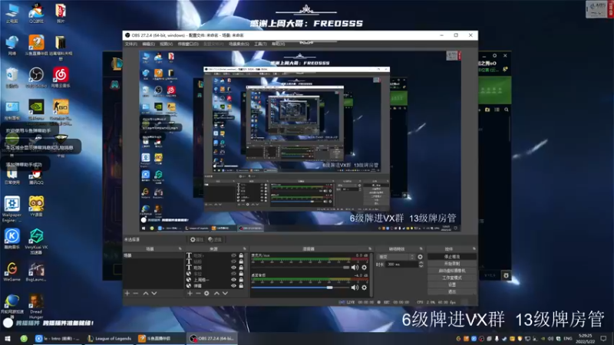The image size is (614, 345).
Task: Open 场景集合(S) menu in OBS
Action: tap(239, 44)
